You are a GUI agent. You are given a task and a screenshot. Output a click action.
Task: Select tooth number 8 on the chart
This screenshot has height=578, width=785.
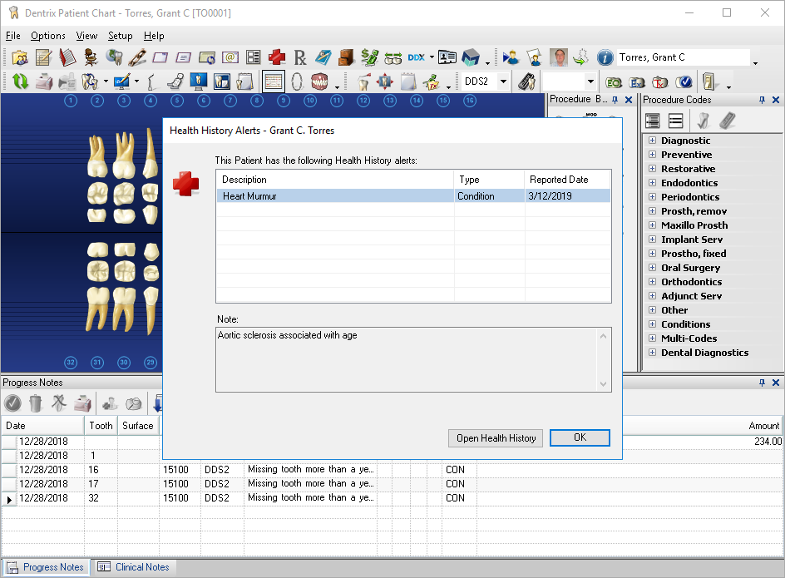(x=257, y=101)
